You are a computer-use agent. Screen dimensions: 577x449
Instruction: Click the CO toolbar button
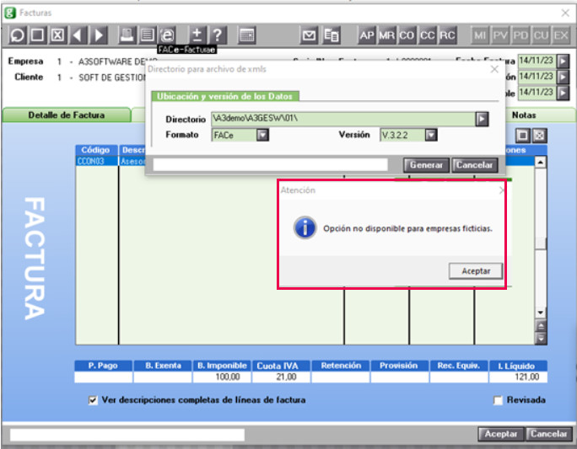coord(407,35)
